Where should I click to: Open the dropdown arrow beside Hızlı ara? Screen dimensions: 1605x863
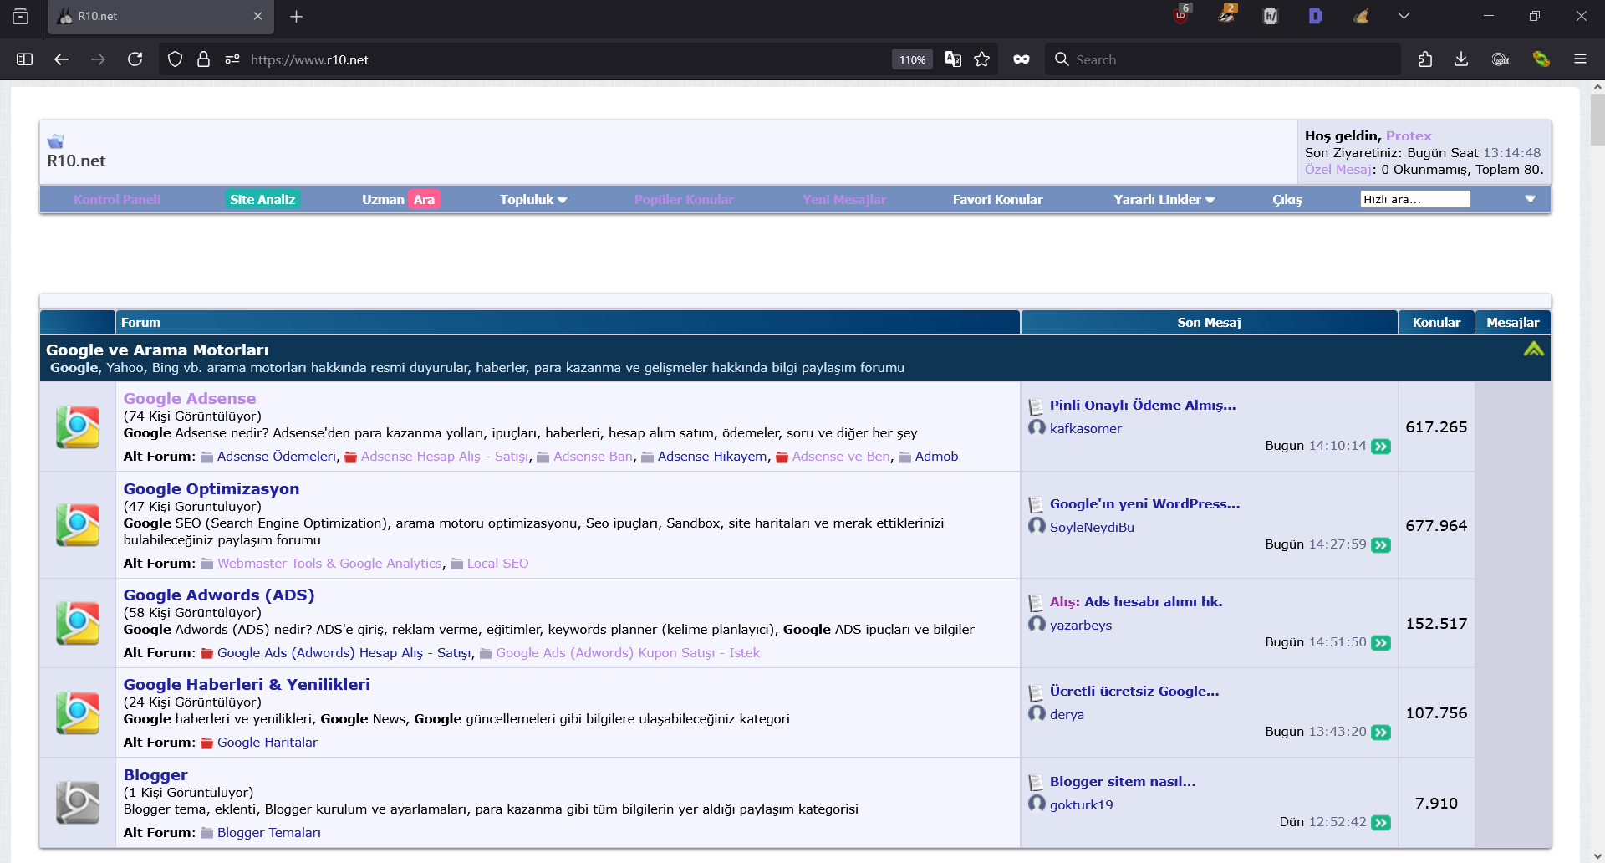1531,199
